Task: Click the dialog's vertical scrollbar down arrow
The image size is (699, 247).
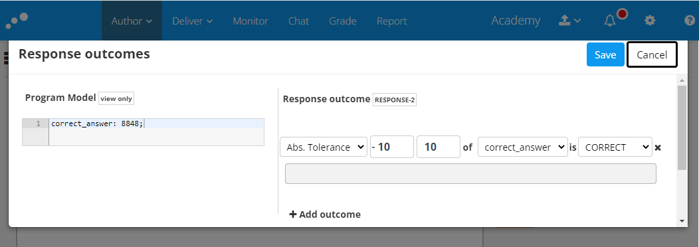Action: (682, 220)
